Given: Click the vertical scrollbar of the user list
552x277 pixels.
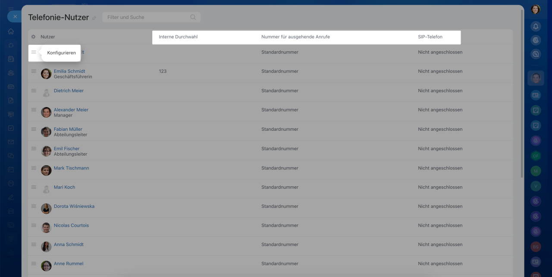Looking at the screenshot, I should (x=522, y=94).
